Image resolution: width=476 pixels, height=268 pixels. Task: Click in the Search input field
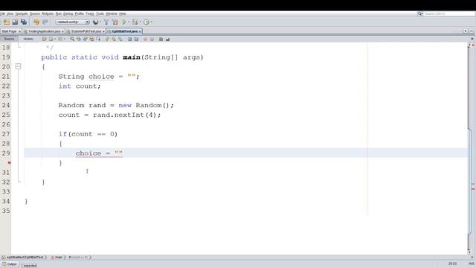tap(448, 14)
